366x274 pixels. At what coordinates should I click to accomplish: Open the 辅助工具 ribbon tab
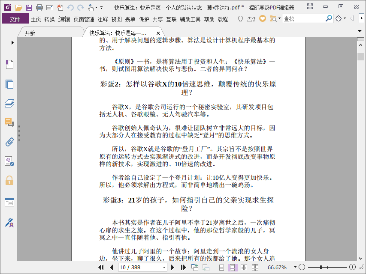click(190, 19)
